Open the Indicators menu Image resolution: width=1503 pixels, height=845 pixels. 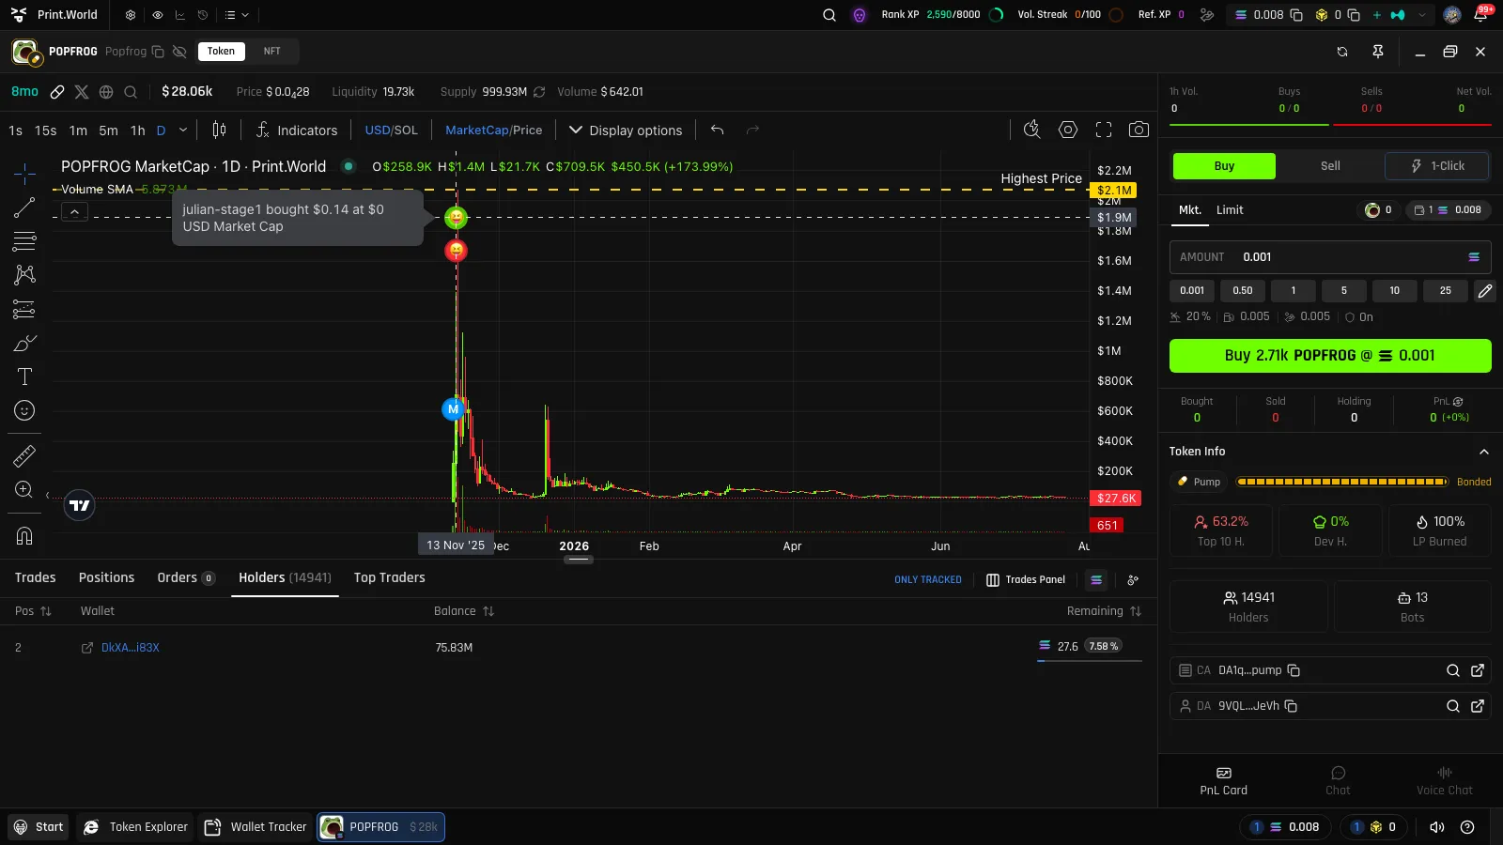[x=297, y=131]
